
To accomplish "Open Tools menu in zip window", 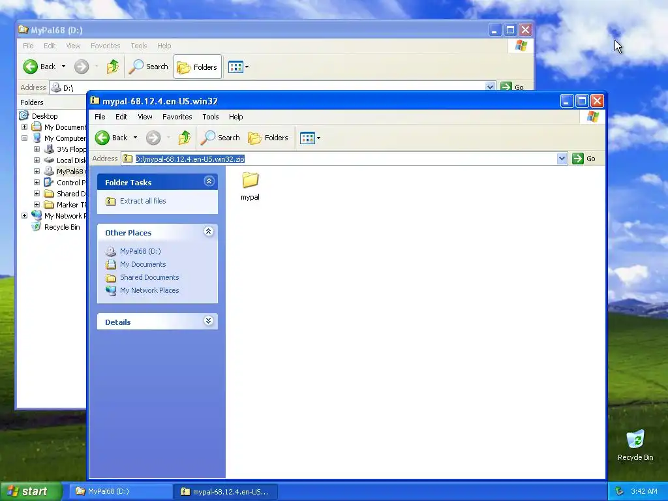I will coord(211,117).
